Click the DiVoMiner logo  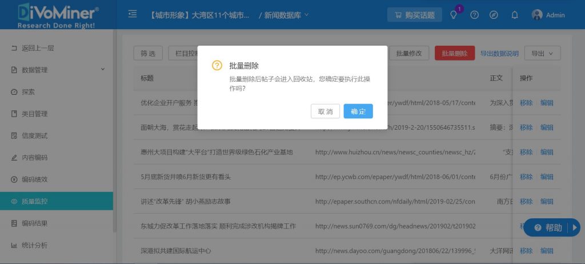57,15
